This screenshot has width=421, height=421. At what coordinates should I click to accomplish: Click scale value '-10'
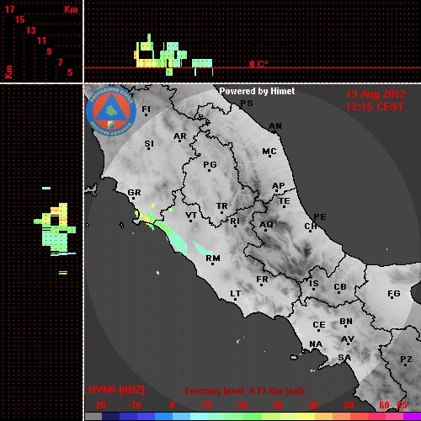pos(134,405)
